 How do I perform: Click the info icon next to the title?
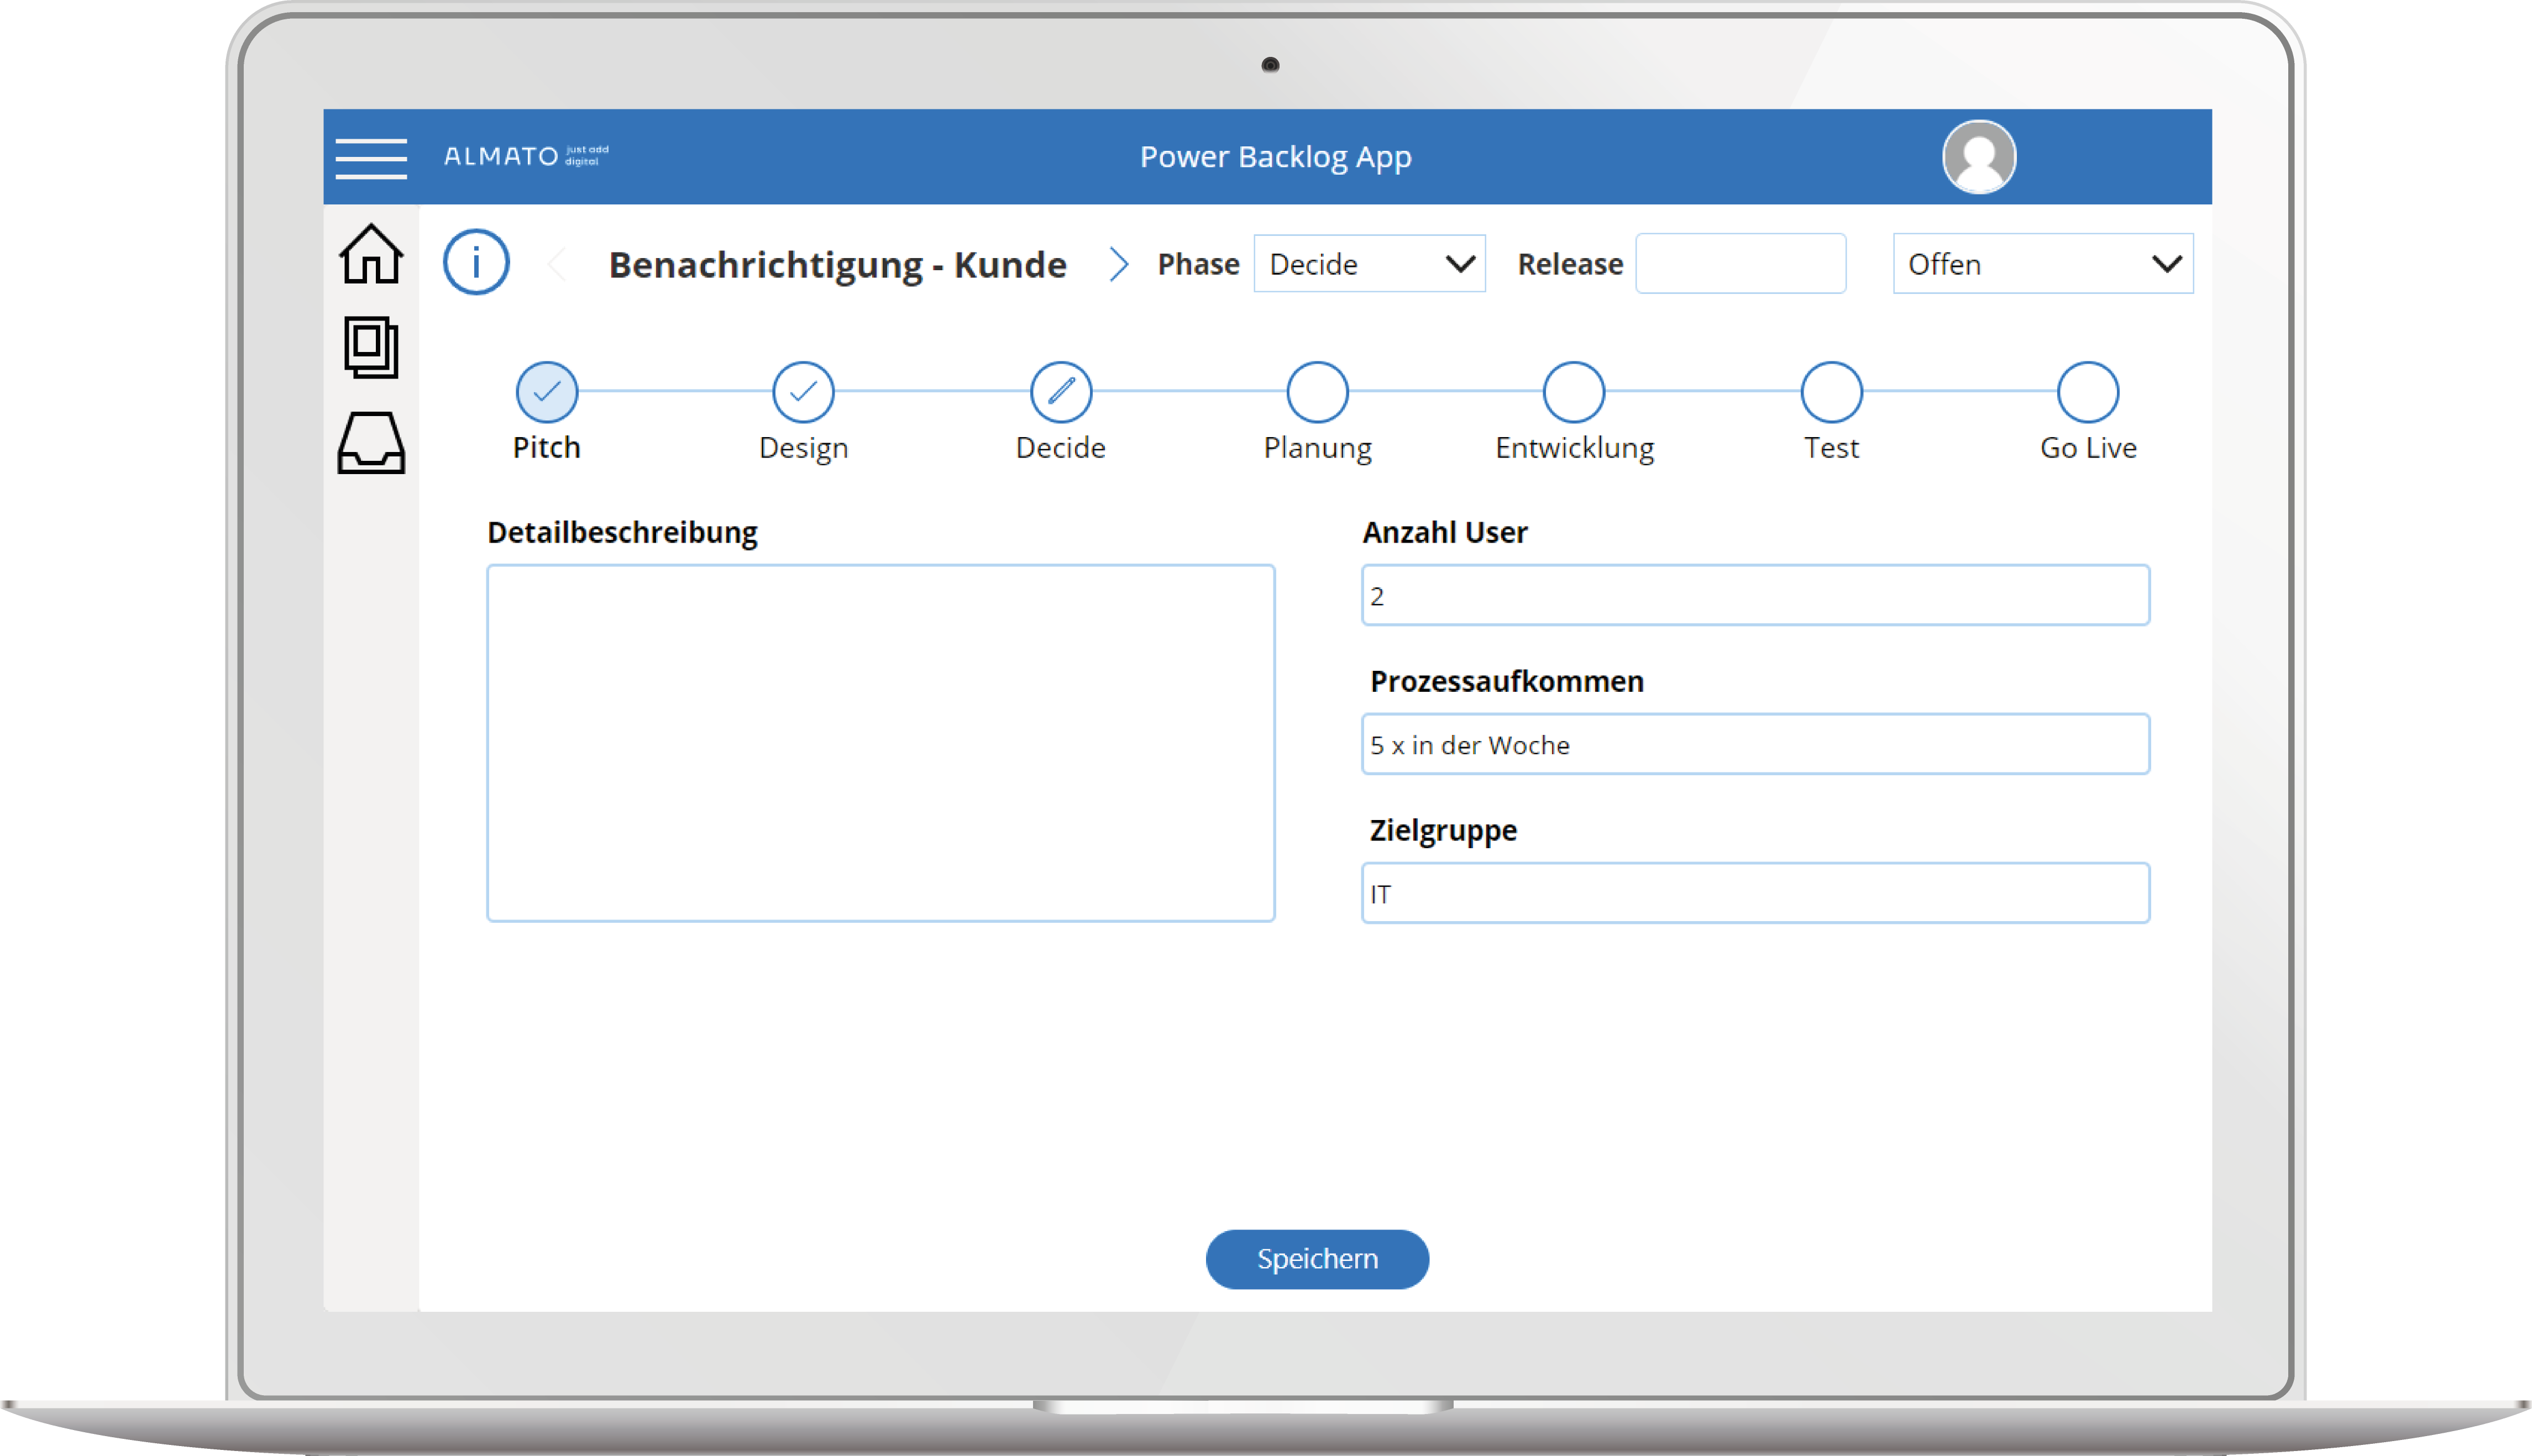tap(476, 262)
